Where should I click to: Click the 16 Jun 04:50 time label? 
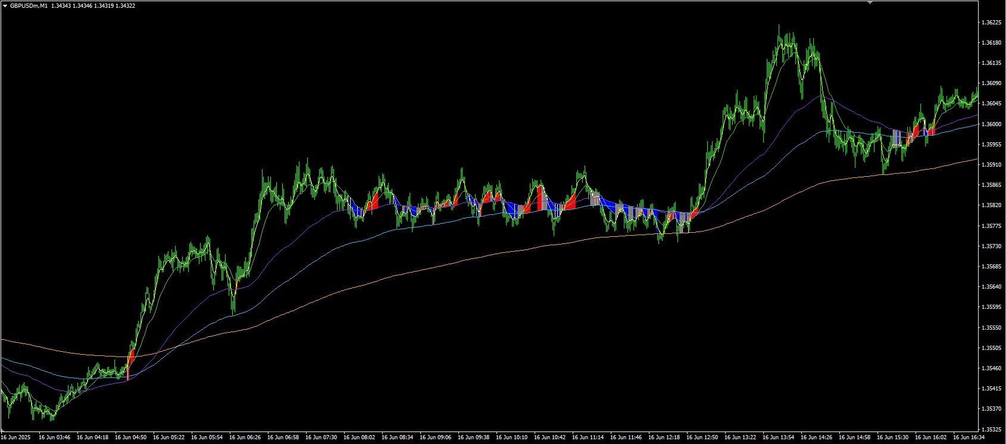tap(130, 437)
